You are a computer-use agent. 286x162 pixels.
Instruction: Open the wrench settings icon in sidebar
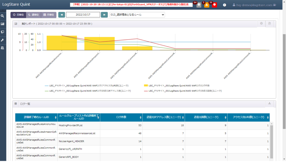pyautogui.click(x=2, y=40)
